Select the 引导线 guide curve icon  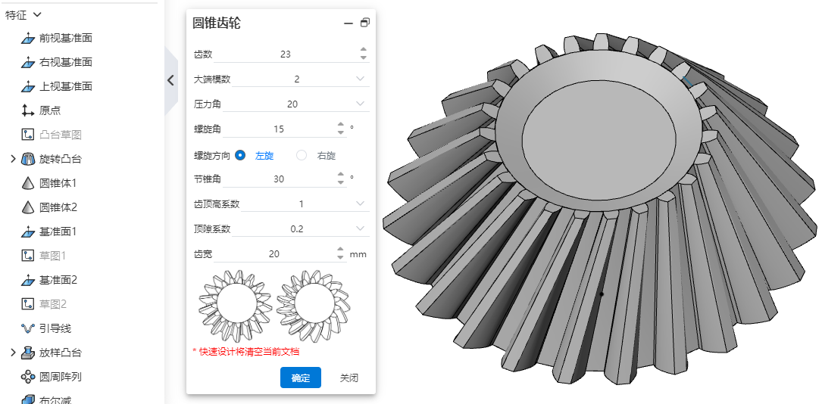tap(28, 328)
